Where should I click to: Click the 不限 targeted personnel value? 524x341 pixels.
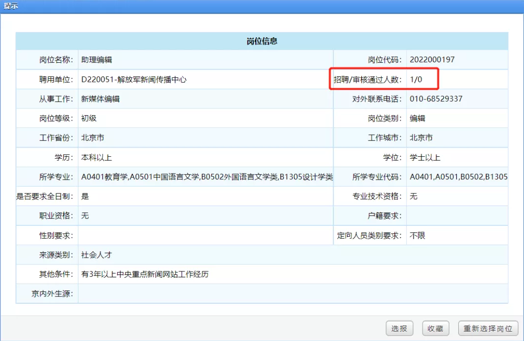[417, 236]
